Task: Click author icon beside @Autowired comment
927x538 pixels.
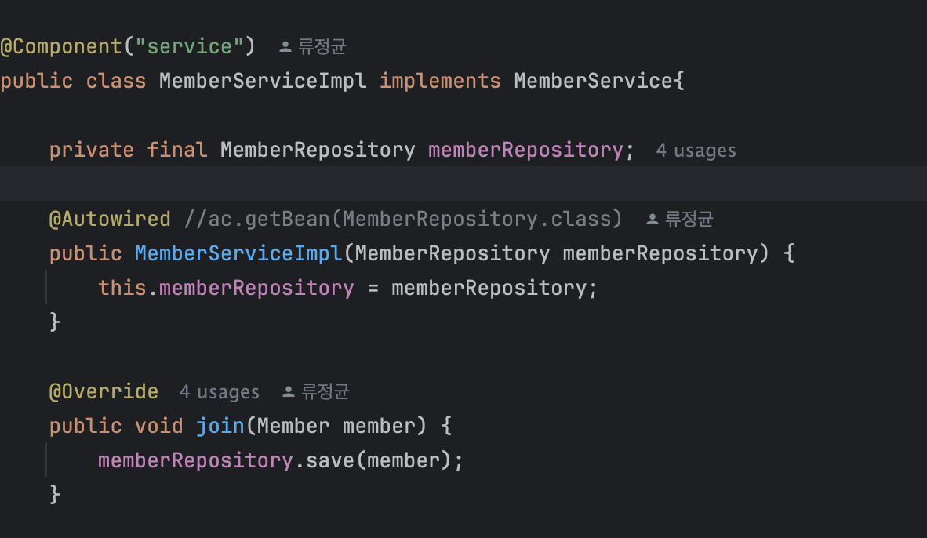Action: 652,220
